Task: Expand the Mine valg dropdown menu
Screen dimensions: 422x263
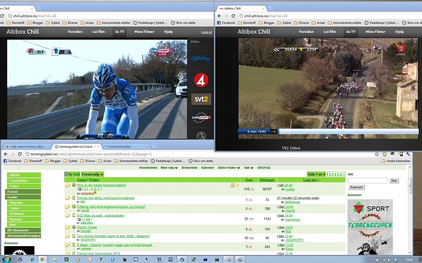Action: tap(169, 168)
